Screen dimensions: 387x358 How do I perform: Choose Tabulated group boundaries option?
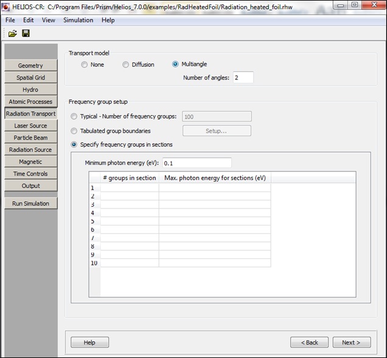point(74,131)
